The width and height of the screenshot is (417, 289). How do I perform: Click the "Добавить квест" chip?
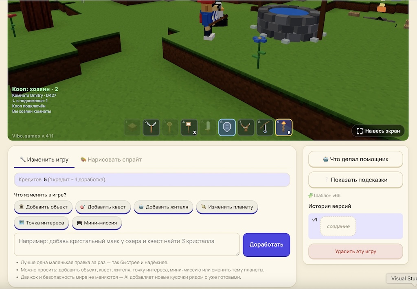[x=103, y=207]
